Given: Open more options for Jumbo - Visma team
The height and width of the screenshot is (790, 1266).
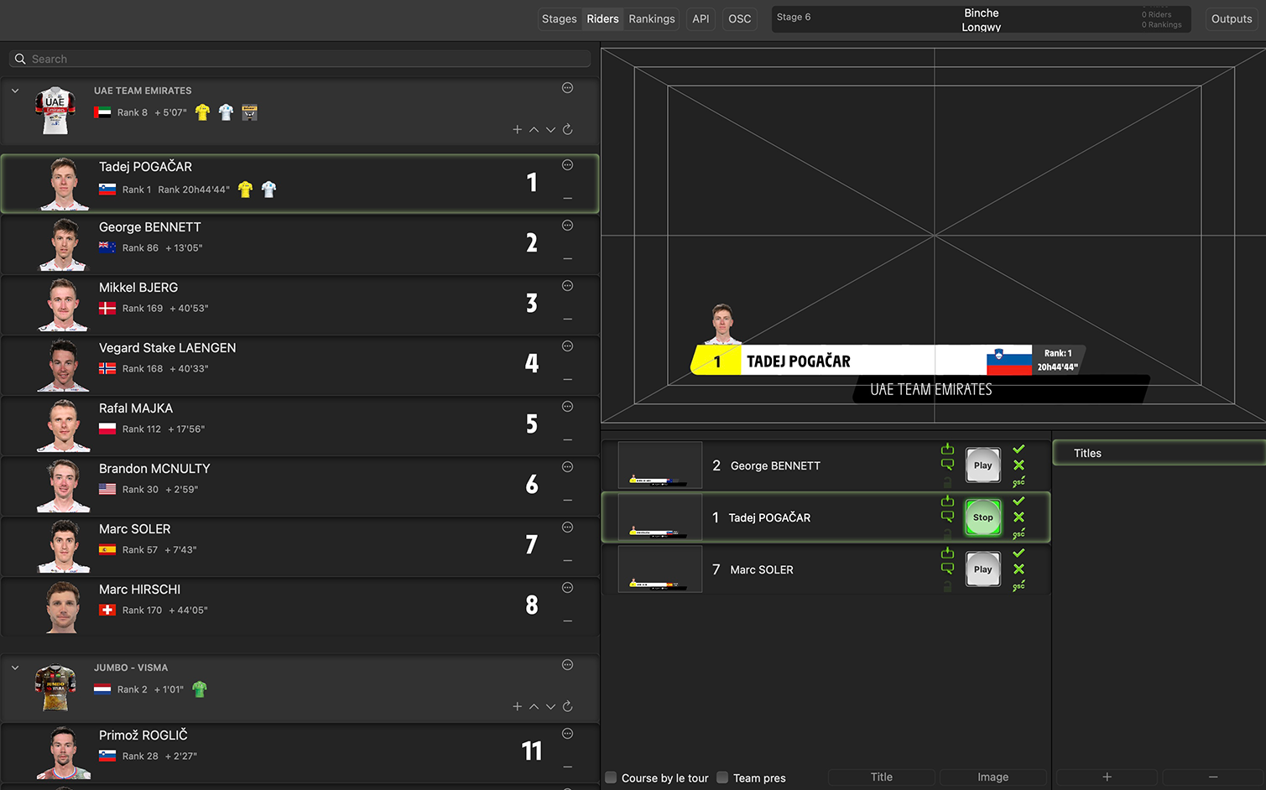Looking at the screenshot, I should pyautogui.click(x=567, y=665).
